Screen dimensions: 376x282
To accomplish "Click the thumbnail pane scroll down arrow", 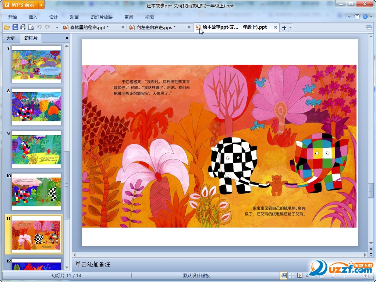I will tap(67, 268).
